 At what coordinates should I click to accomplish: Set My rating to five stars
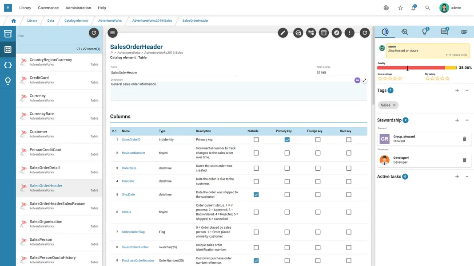pyautogui.click(x=447, y=79)
